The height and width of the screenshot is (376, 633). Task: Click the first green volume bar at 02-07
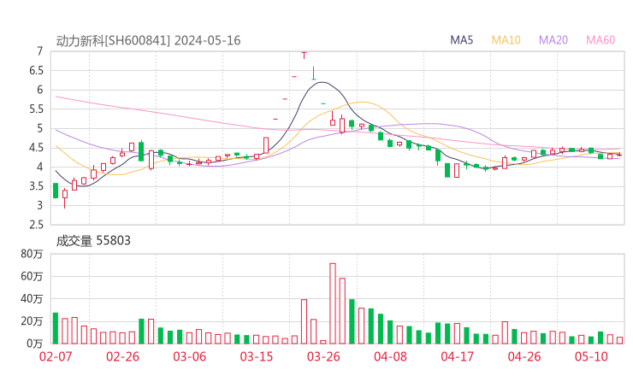(56, 328)
